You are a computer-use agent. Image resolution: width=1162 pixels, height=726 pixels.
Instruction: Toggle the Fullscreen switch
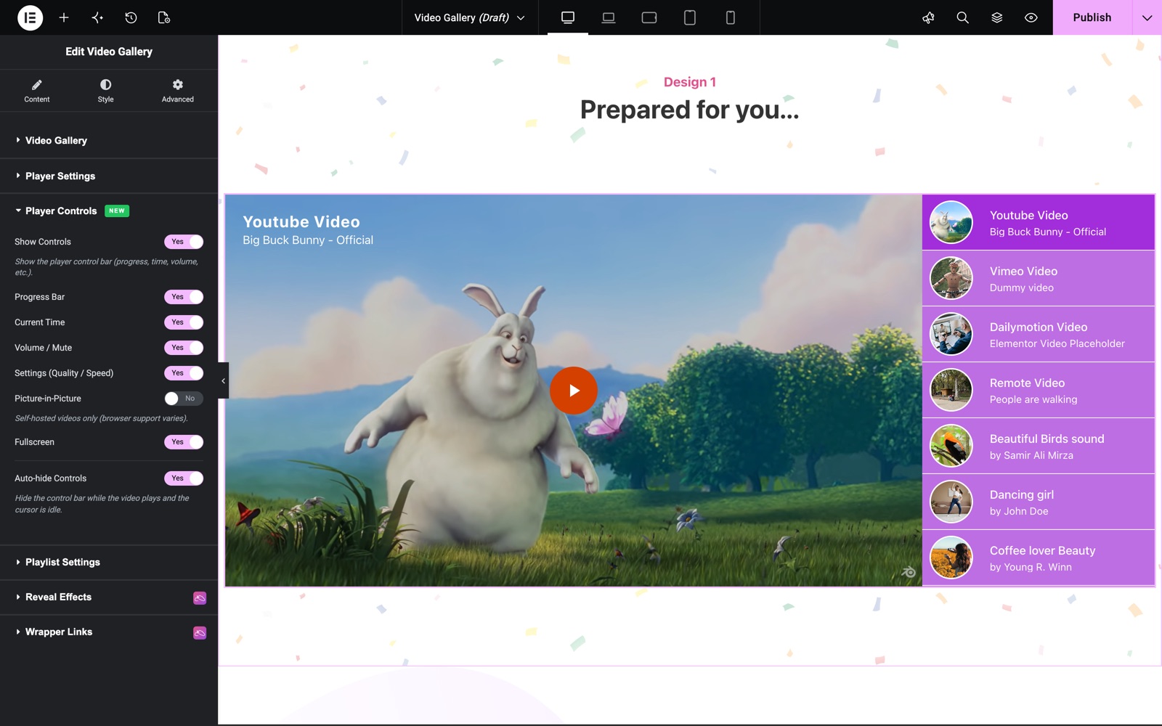pyautogui.click(x=184, y=442)
